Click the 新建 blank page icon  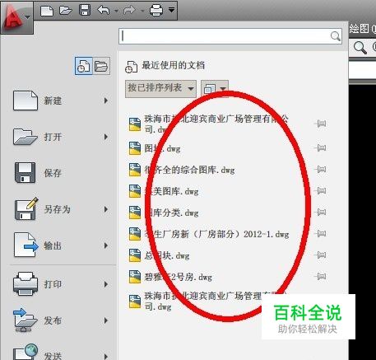click(x=26, y=101)
